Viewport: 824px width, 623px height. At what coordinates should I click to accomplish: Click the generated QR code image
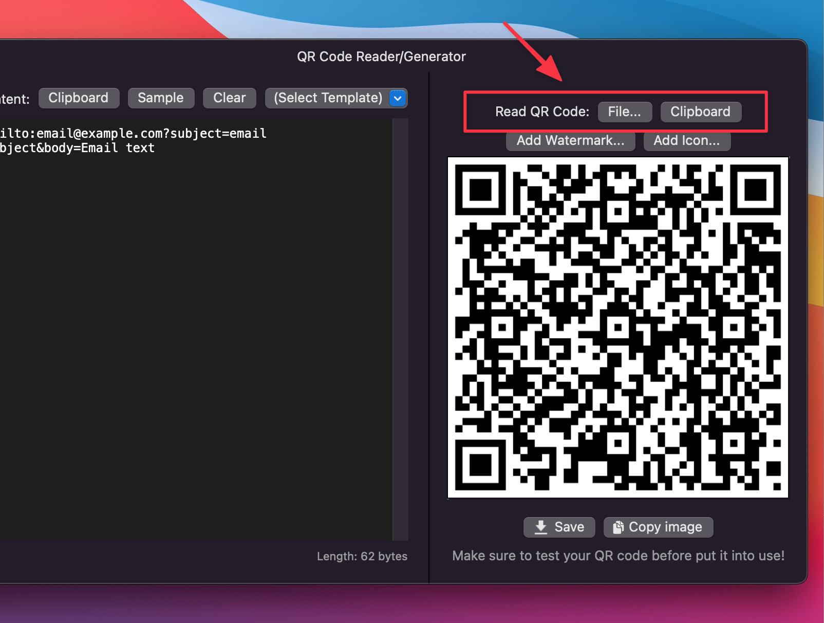[618, 327]
